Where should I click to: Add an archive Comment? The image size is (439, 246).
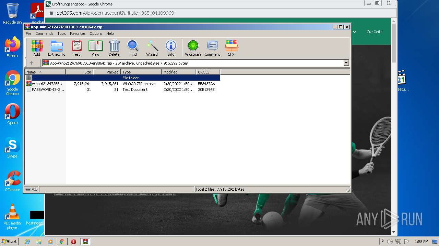point(212,48)
